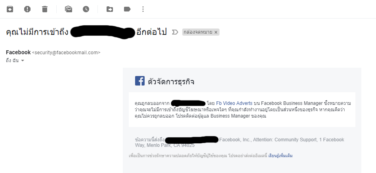Follow the เรียนรู้เพิ่มเติม link
The width and height of the screenshot is (376, 173).
tap(281, 156)
